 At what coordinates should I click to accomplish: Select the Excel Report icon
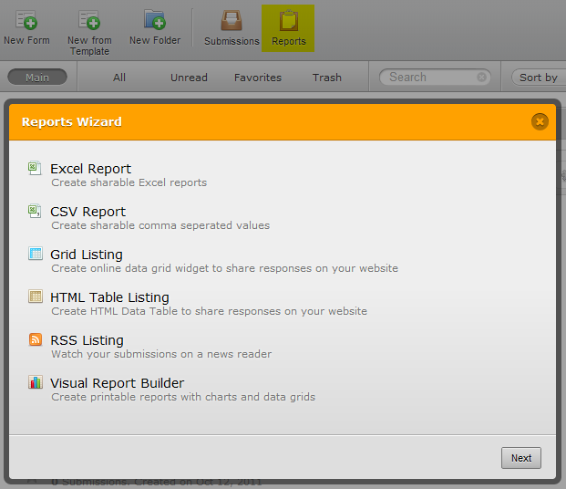pos(36,169)
